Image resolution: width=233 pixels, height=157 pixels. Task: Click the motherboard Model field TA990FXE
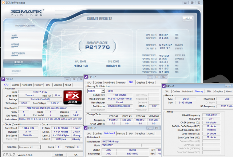(x=121, y=145)
